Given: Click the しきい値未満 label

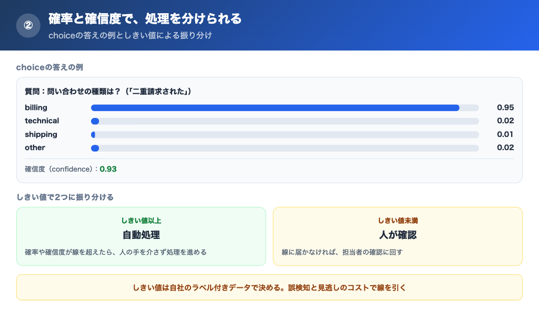Looking at the screenshot, I should pos(398,220).
